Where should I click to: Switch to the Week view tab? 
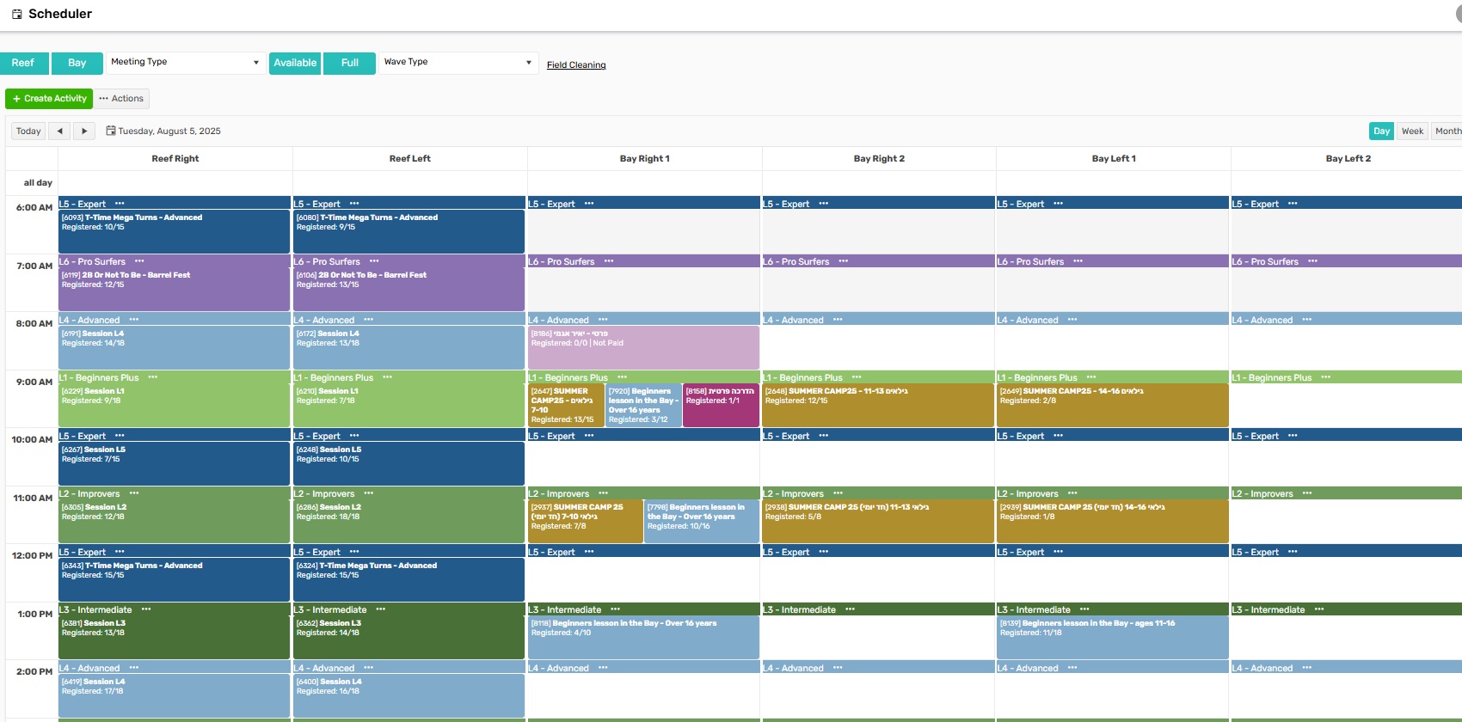[1412, 132]
